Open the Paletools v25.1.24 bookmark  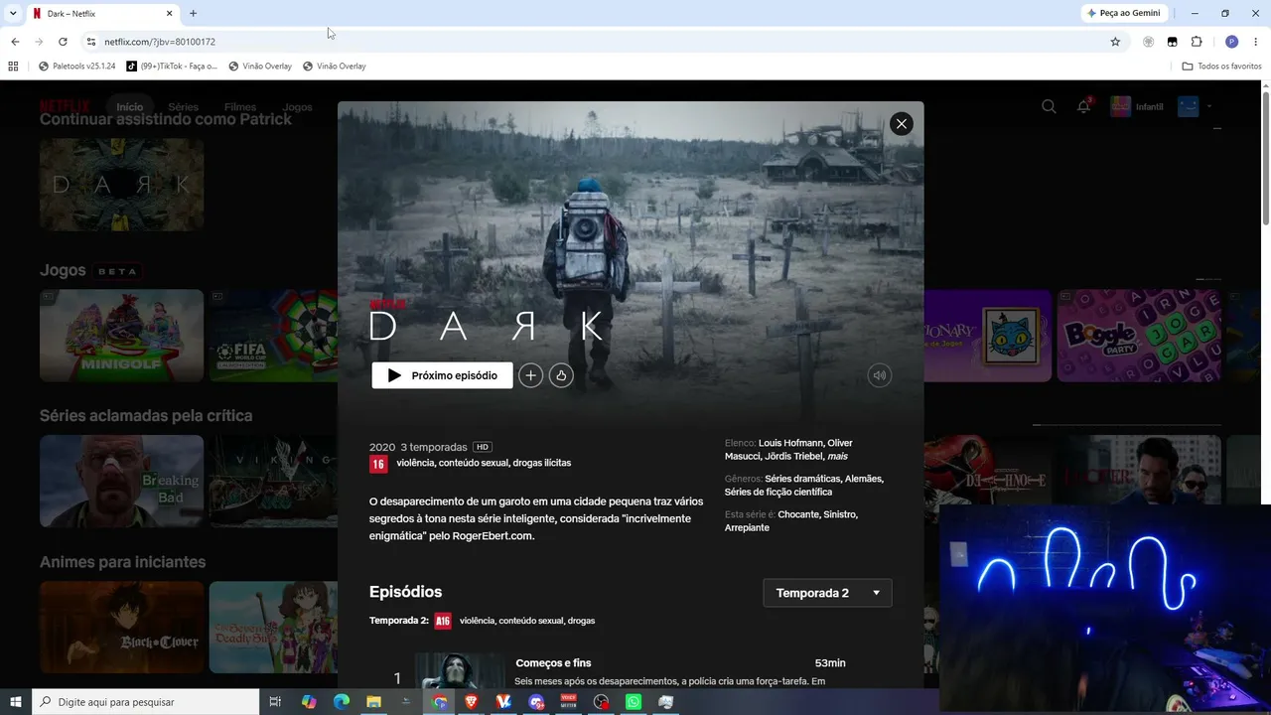77,67
